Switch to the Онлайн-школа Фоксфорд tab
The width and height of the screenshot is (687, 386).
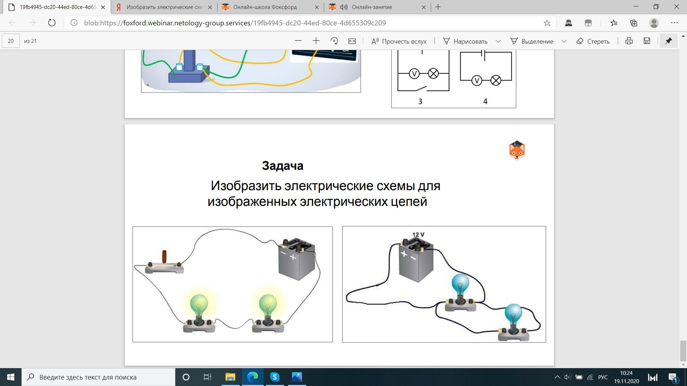point(265,7)
